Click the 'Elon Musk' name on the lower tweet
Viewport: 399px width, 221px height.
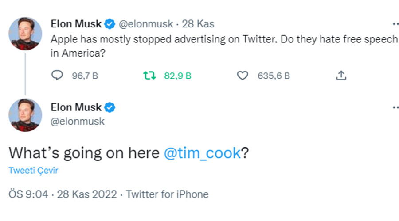76,107
